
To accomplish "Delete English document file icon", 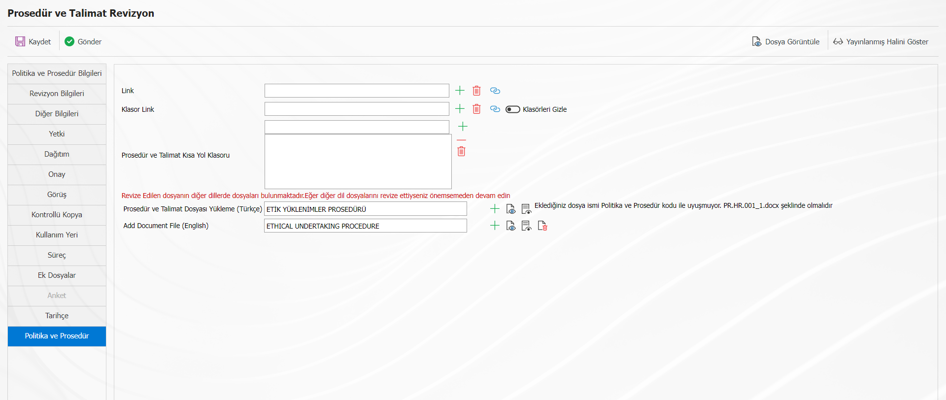I will (x=542, y=226).
